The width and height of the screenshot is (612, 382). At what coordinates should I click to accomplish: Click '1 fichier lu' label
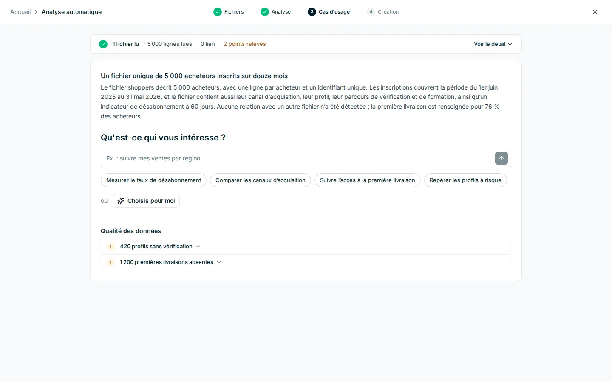pos(126,44)
